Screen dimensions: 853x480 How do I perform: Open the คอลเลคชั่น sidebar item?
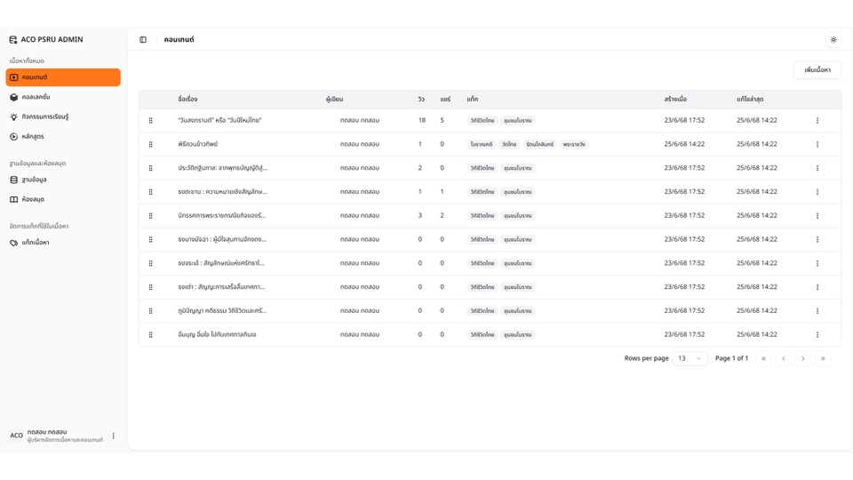36,97
